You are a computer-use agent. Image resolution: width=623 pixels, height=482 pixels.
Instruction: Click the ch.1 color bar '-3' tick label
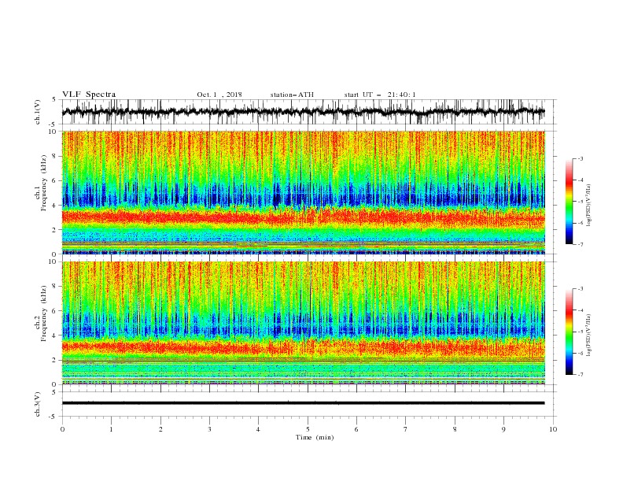580,158
